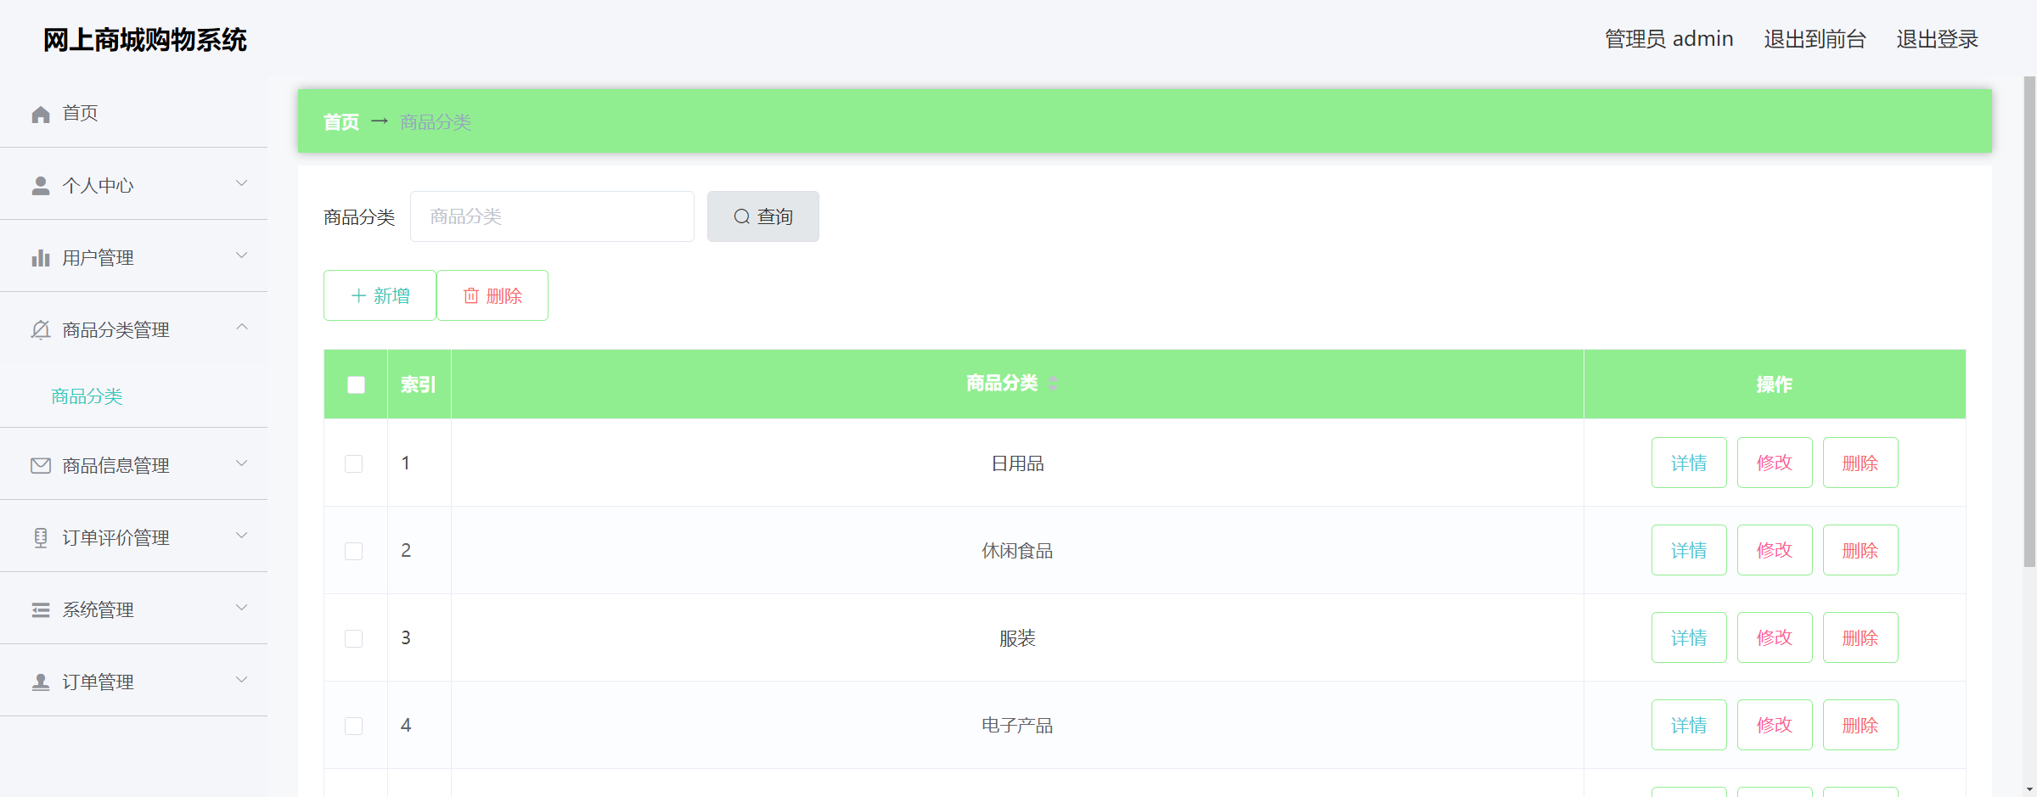
Task: Click the 网上商城购物系统 title
Action: [145, 40]
